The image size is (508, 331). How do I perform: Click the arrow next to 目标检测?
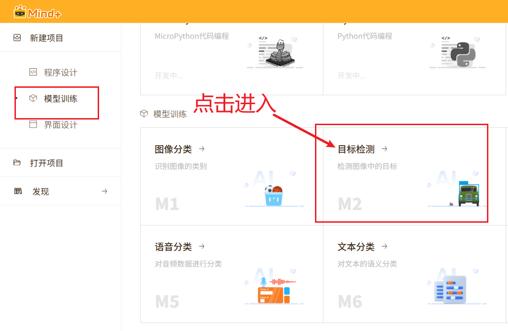pyautogui.click(x=385, y=149)
